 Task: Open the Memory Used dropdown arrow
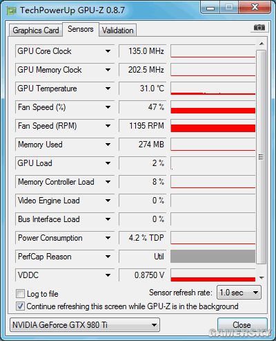click(x=108, y=145)
